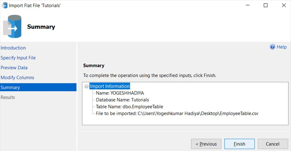Click the Finish button

point(239,144)
